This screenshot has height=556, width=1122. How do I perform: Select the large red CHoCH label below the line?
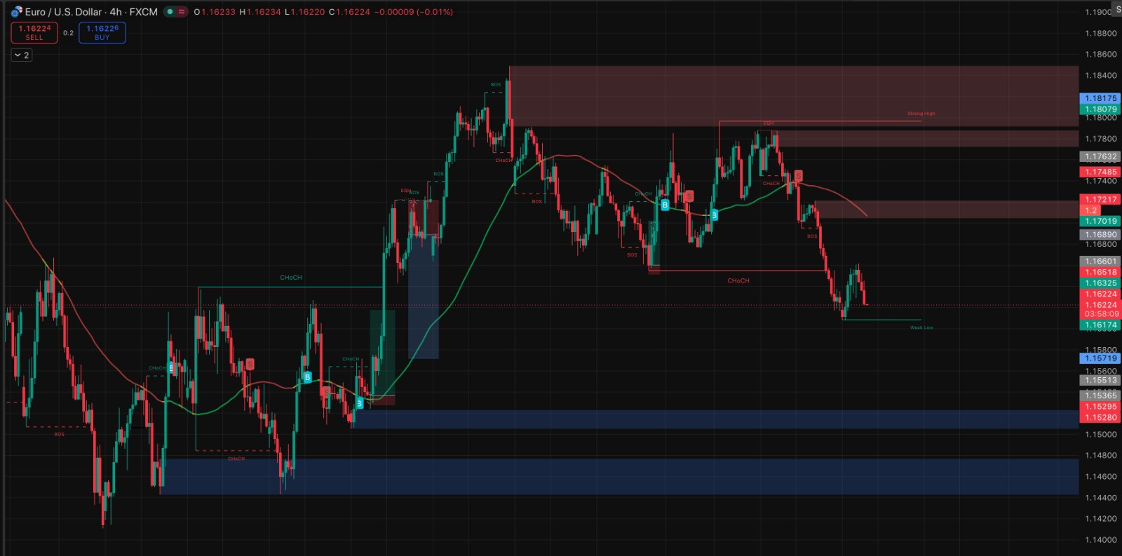[738, 280]
